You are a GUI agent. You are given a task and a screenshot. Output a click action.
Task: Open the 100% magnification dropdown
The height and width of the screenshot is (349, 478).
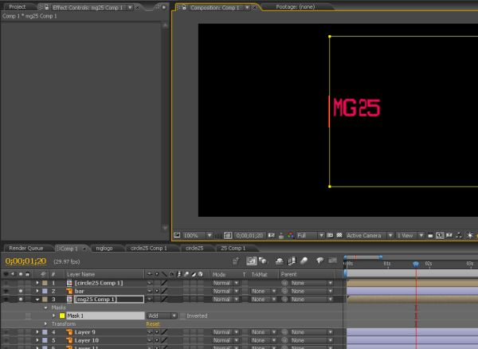[x=198, y=235]
